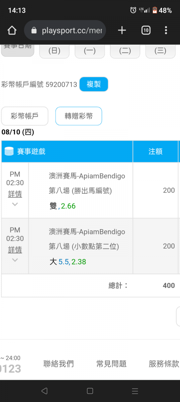Click the 轉贈彩幣 button
The height and width of the screenshot is (402, 180).
pos(79,116)
